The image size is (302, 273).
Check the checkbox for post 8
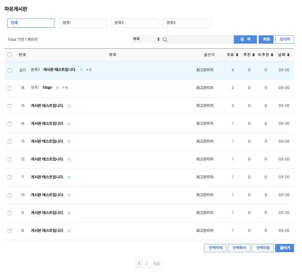tap(10, 231)
